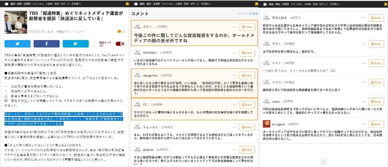
Task: Open the ユーザーNG管理 link
Action: pyautogui.click(x=248, y=14)
